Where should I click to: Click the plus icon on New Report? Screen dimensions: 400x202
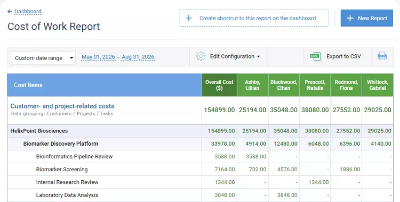(x=350, y=18)
